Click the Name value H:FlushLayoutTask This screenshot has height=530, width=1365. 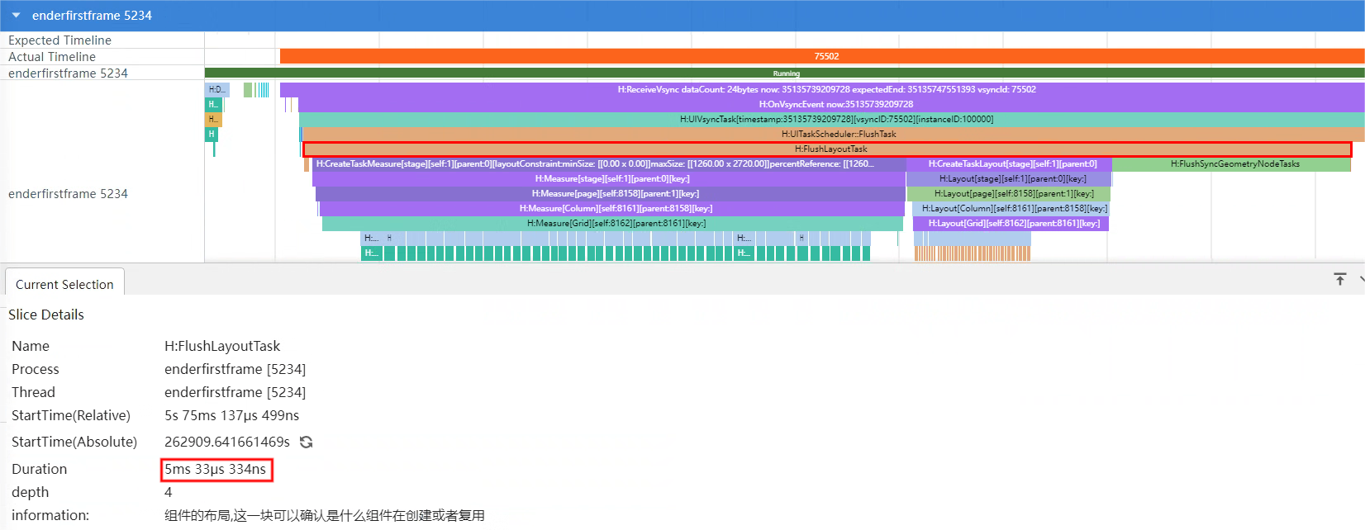(222, 346)
